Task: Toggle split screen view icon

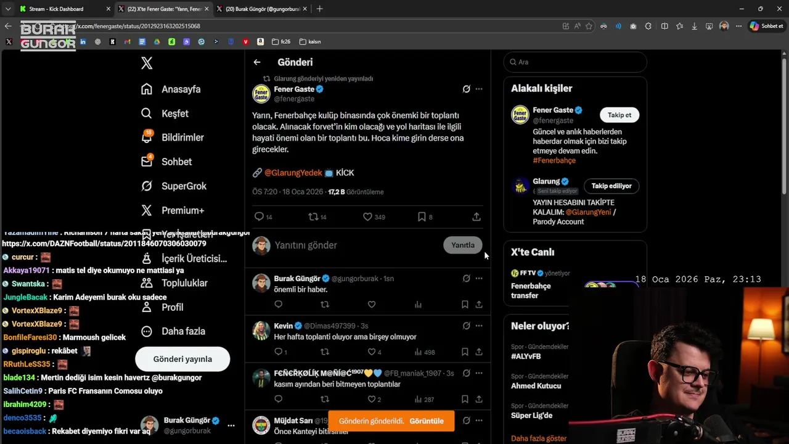Action: point(664,26)
